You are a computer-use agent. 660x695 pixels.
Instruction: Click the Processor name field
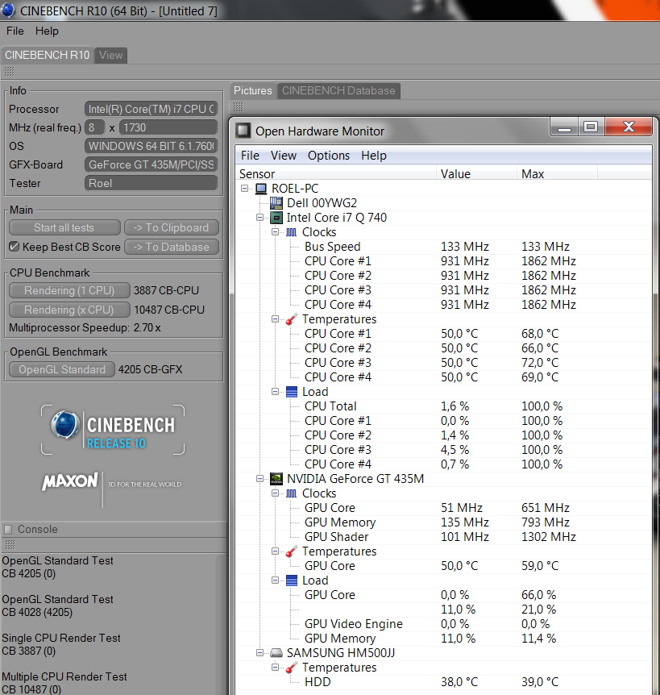(151, 109)
